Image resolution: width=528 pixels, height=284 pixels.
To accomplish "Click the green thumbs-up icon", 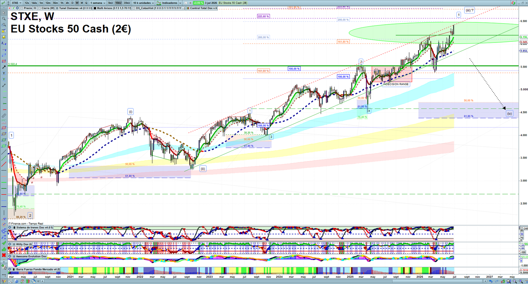I will [x=4, y=249].
